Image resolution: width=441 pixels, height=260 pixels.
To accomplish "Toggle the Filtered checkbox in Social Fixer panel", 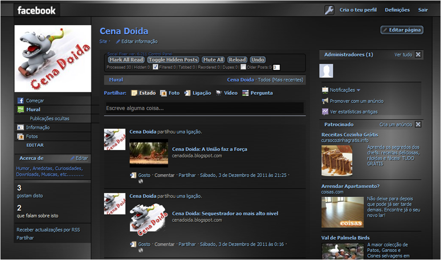I will point(155,67).
